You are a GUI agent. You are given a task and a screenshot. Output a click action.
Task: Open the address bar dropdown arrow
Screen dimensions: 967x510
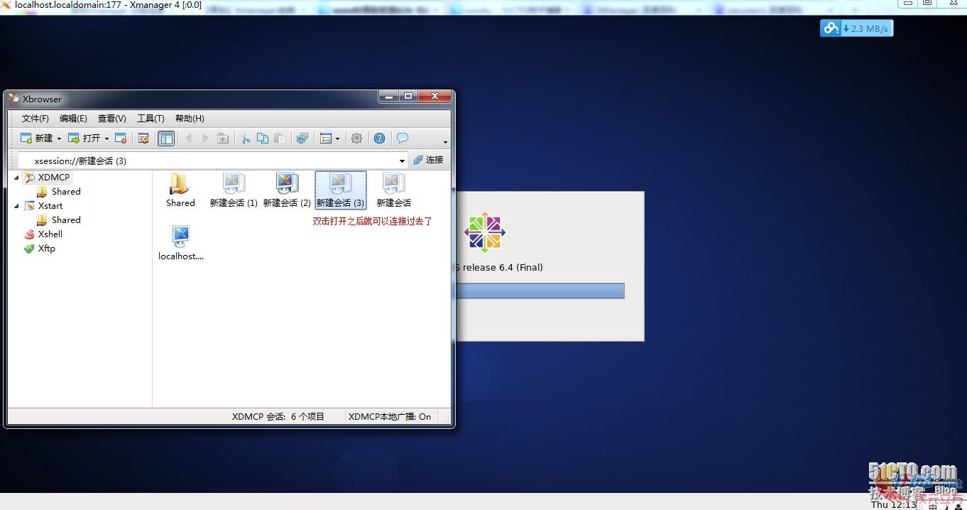point(402,161)
